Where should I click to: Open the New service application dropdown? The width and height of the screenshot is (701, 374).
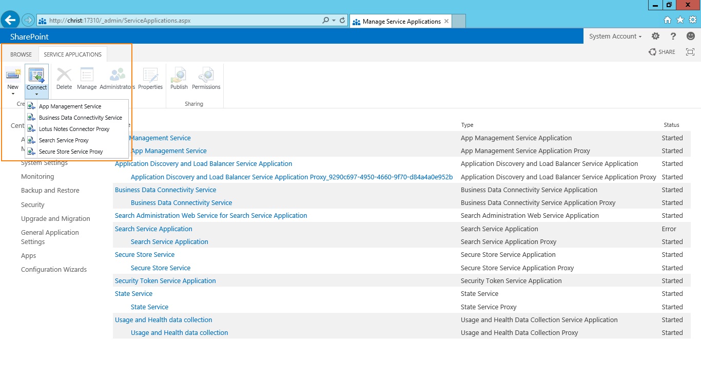tap(13, 82)
